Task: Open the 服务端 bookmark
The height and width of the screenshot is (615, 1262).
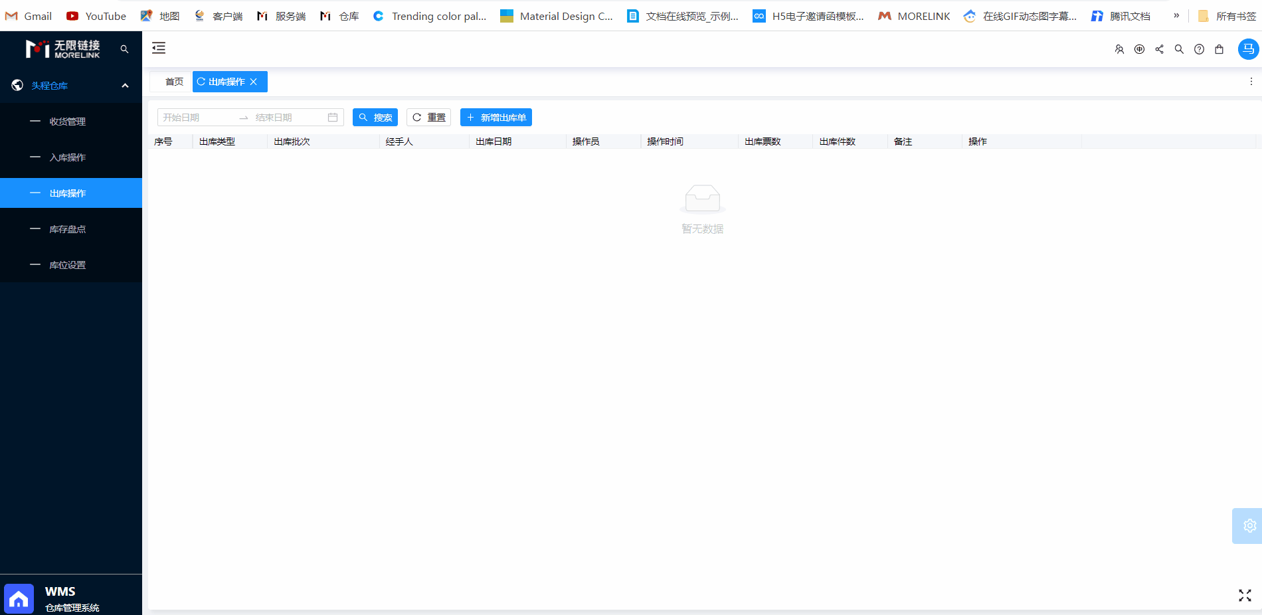Action: pos(282,16)
